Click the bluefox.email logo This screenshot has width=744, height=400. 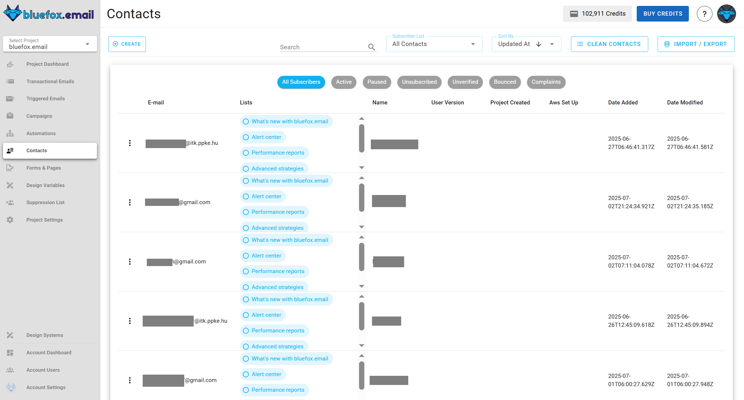point(49,14)
